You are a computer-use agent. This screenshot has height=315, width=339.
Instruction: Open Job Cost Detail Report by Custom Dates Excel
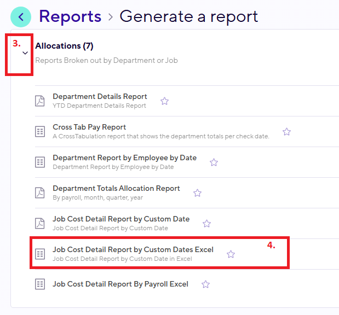[133, 249]
